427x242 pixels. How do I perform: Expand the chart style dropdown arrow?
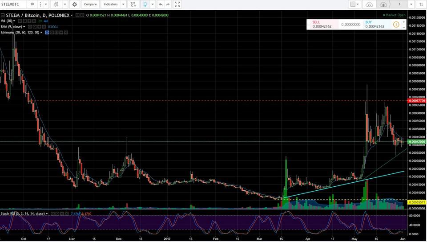[65, 4]
